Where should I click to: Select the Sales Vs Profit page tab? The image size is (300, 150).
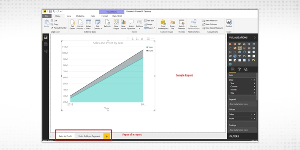(x=65, y=136)
